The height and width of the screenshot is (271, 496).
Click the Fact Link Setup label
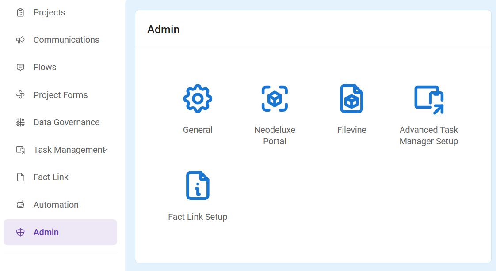[x=198, y=217]
